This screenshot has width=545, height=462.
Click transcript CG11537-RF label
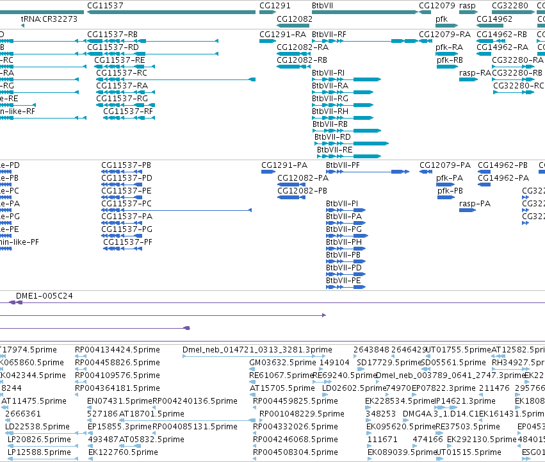[128, 111]
